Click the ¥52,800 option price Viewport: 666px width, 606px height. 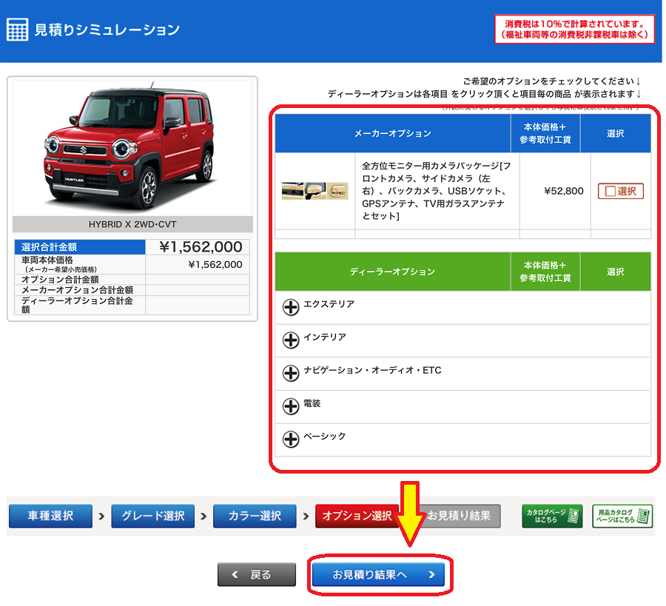tap(564, 191)
